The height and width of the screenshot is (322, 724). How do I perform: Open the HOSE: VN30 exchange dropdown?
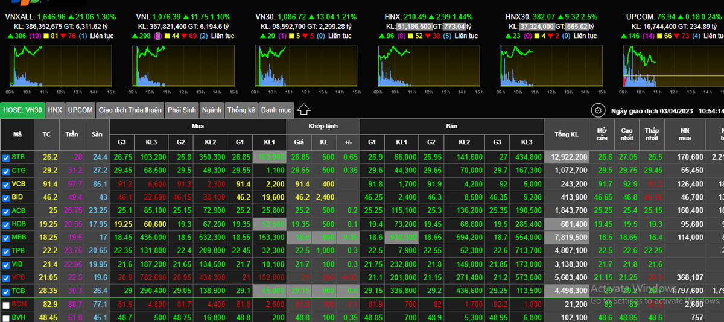22,110
